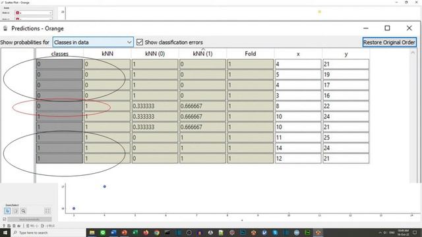Image resolution: width=422 pixels, height=237 pixels.
Task: Select kNN (0) cell 0.333333 in row y 24, x 10
Action: (x=155, y=117)
